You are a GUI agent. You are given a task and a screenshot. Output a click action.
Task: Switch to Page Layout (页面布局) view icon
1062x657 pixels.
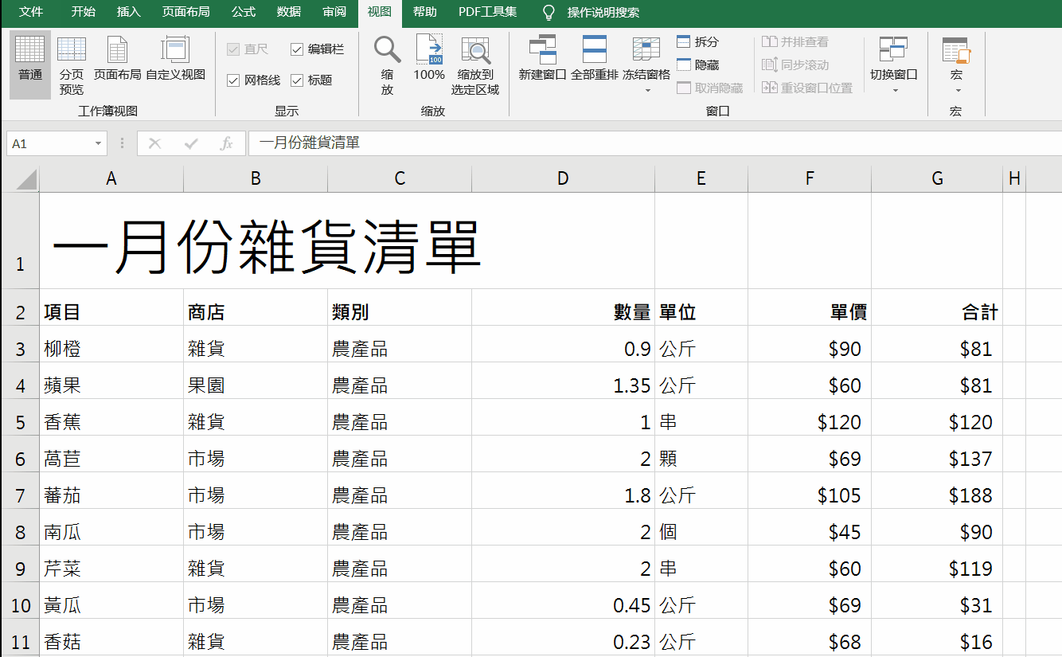click(x=117, y=60)
